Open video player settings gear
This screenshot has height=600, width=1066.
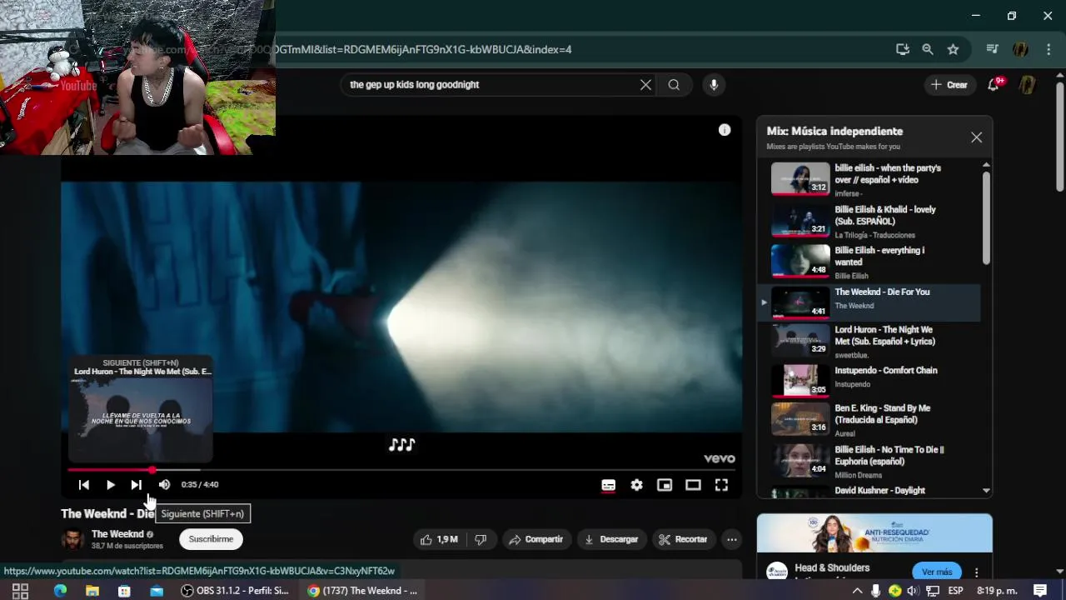(636, 485)
